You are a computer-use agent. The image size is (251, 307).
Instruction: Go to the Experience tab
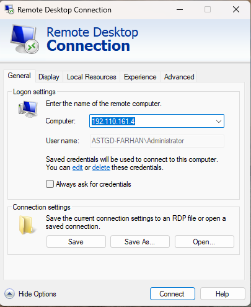pos(140,77)
